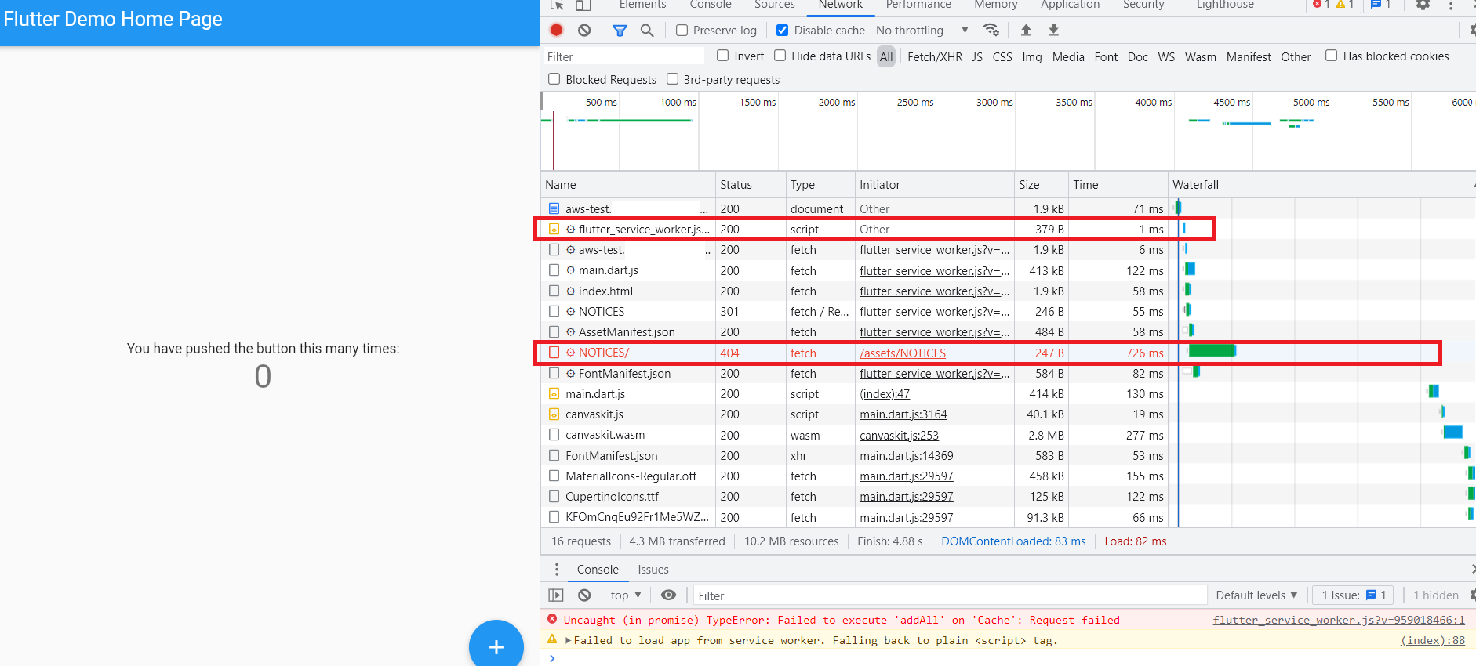Open console drawer three-dot menu
1476x666 pixels.
[x=557, y=570]
